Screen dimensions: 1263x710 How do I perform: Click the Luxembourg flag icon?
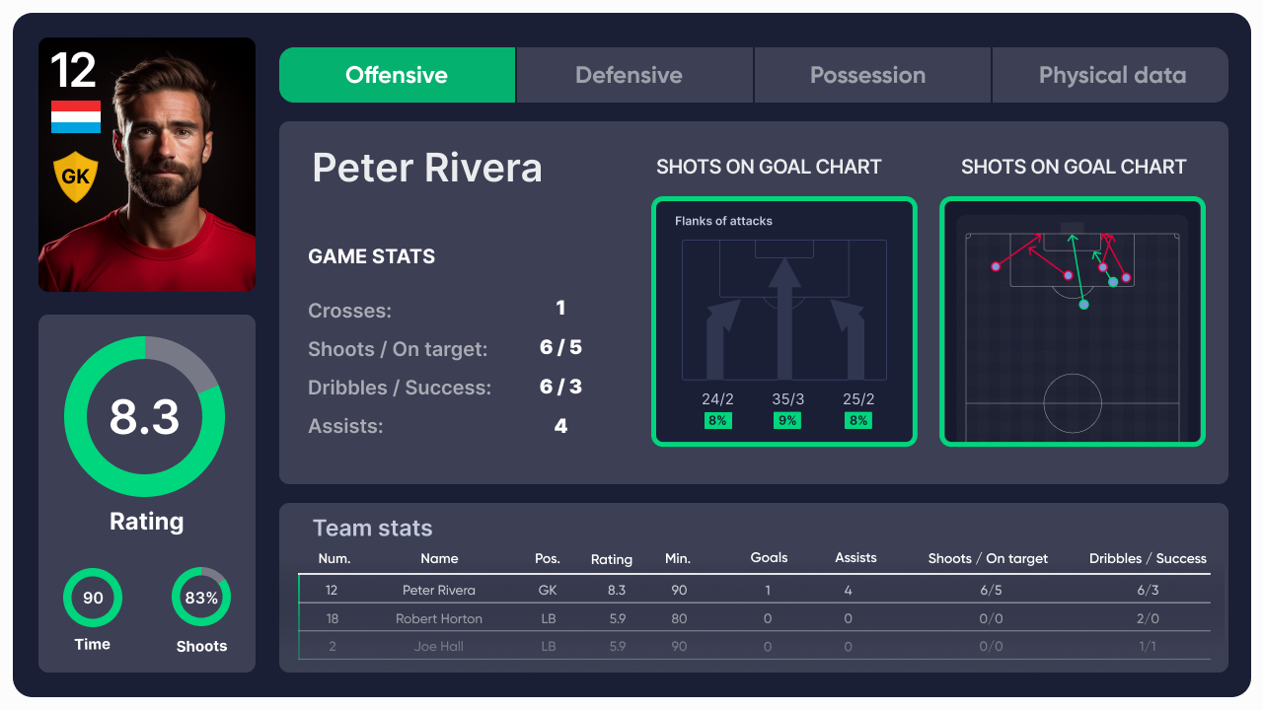click(76, 116)
